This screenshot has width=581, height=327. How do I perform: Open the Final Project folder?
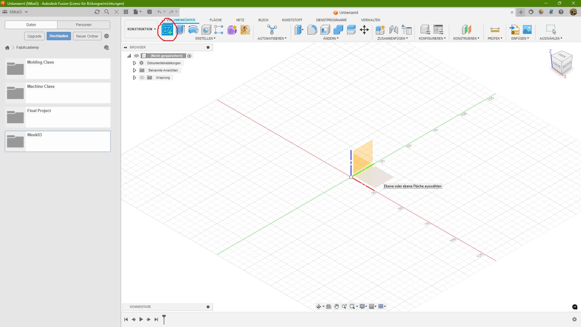[x=58, y=117]
